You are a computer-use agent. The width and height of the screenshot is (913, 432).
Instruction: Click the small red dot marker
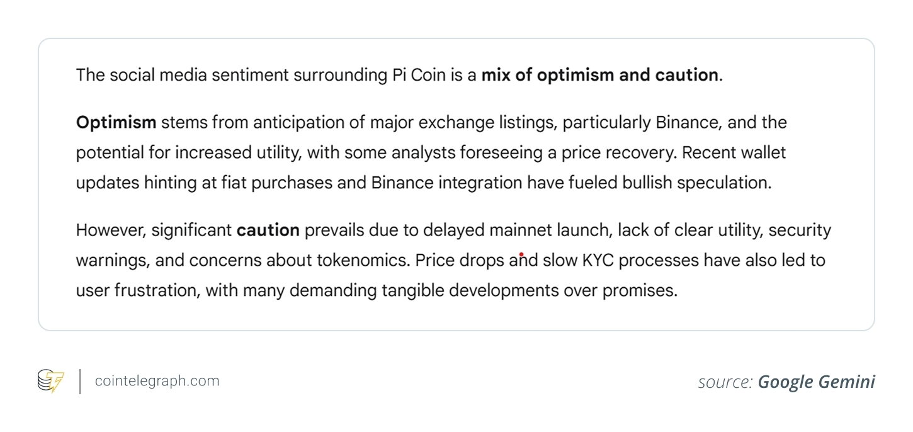pyautogui.click(x=521, y=255)
